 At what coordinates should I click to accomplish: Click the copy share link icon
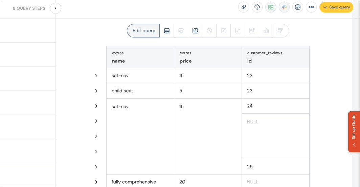point(244,7)
